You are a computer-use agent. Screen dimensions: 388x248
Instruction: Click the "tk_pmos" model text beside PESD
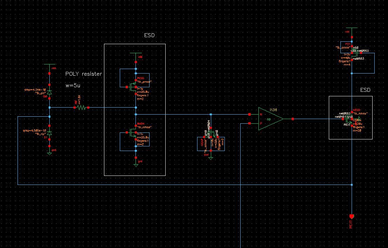[x=145, y=82]
